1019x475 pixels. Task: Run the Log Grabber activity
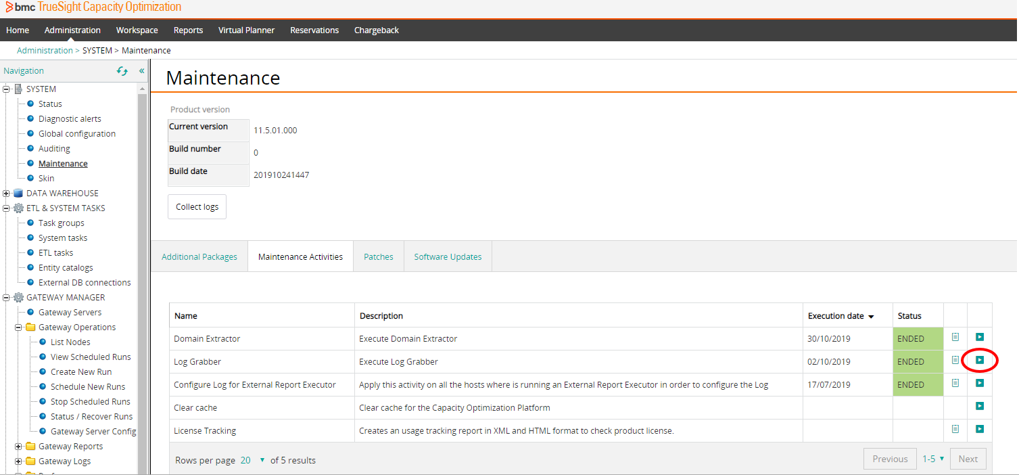click(x=979, y=361)
